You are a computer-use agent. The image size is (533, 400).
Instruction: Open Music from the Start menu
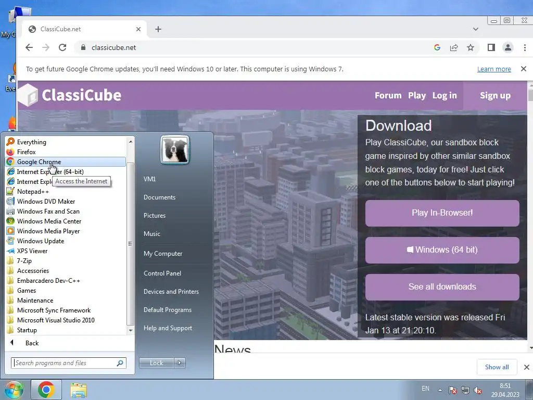pos(152,234)
